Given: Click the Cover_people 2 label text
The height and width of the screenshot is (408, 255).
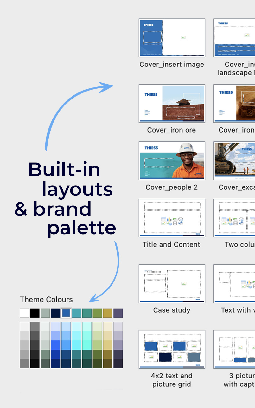Looking at the screenshot, I should click(171, 187).
